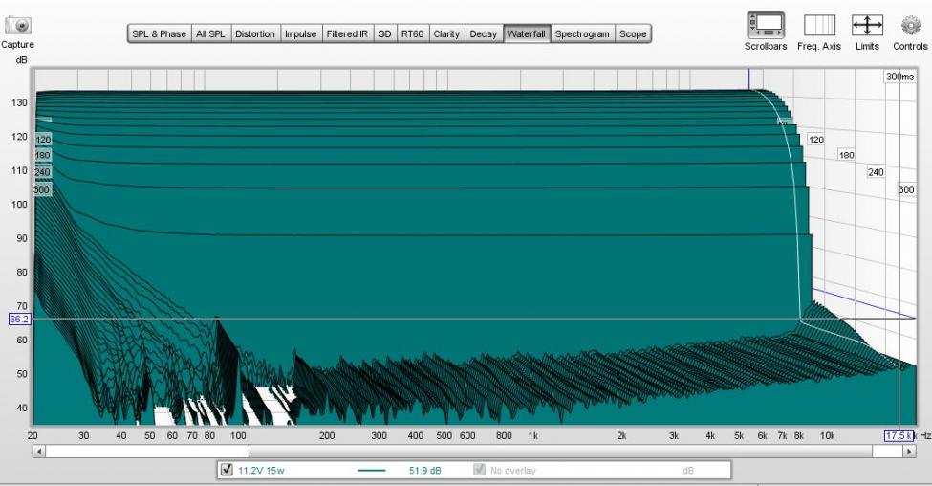This screenshot has width=932, height=486.
Task: View the Clarity tab
Action: click(x=446, y=33)
